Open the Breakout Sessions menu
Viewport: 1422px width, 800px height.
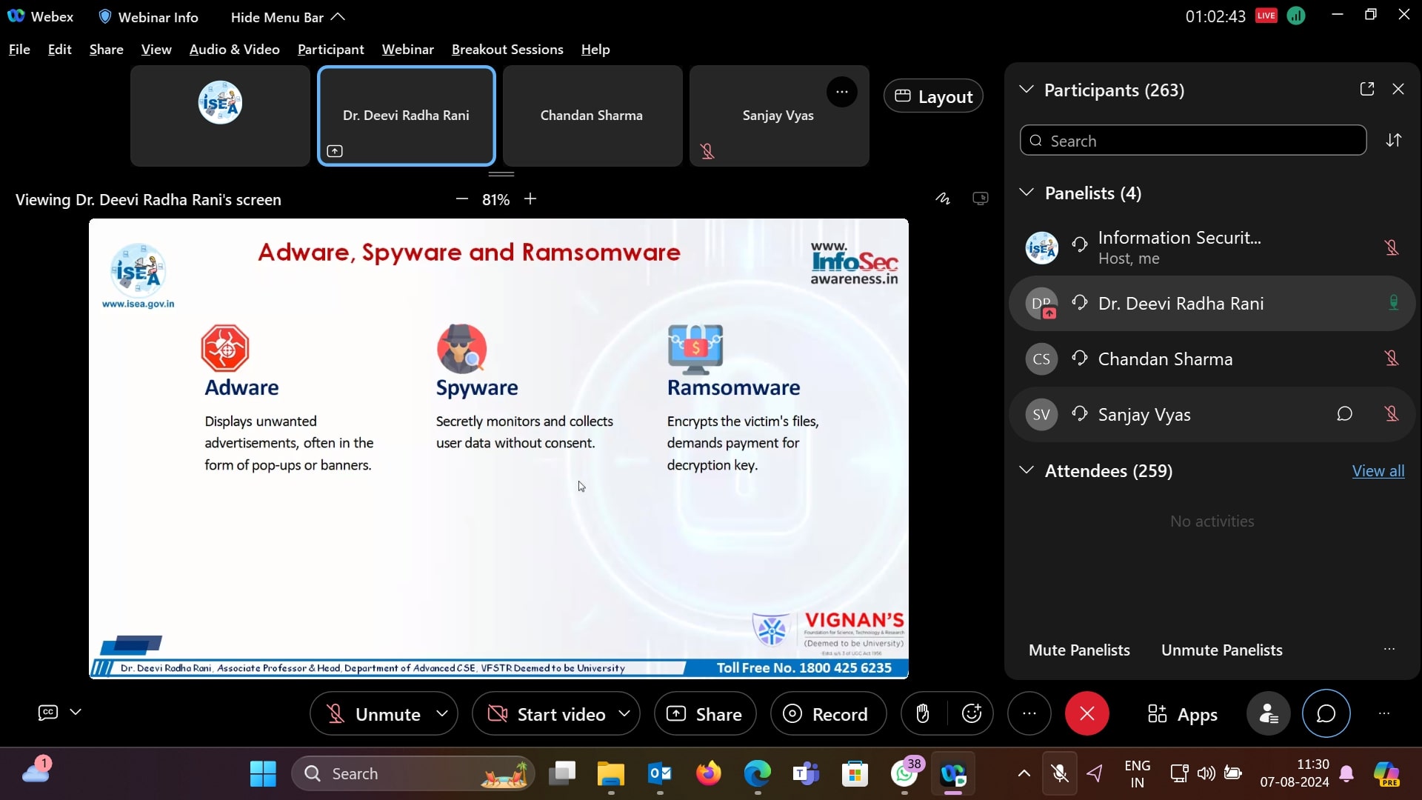(x=507, y=49)
